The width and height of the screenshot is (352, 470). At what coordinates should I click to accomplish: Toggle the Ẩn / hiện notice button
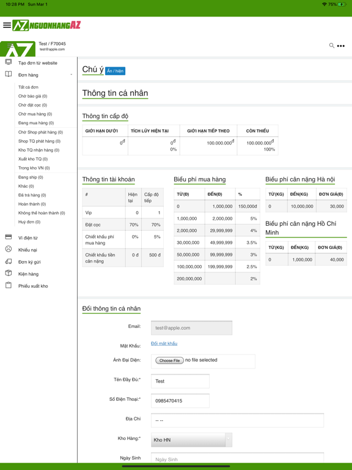coord(116,71)
